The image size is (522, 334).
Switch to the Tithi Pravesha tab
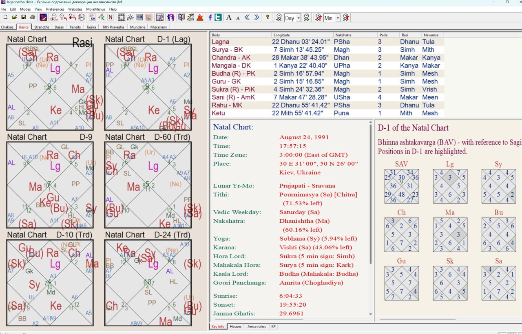(x=113, y=27)
